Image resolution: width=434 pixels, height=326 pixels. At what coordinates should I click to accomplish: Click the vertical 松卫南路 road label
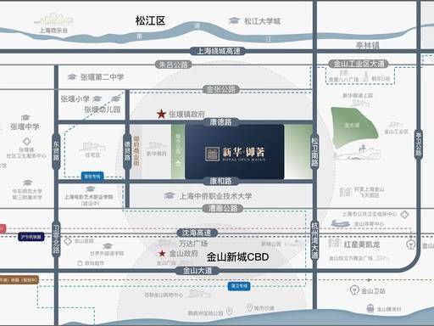coord(314,152)
